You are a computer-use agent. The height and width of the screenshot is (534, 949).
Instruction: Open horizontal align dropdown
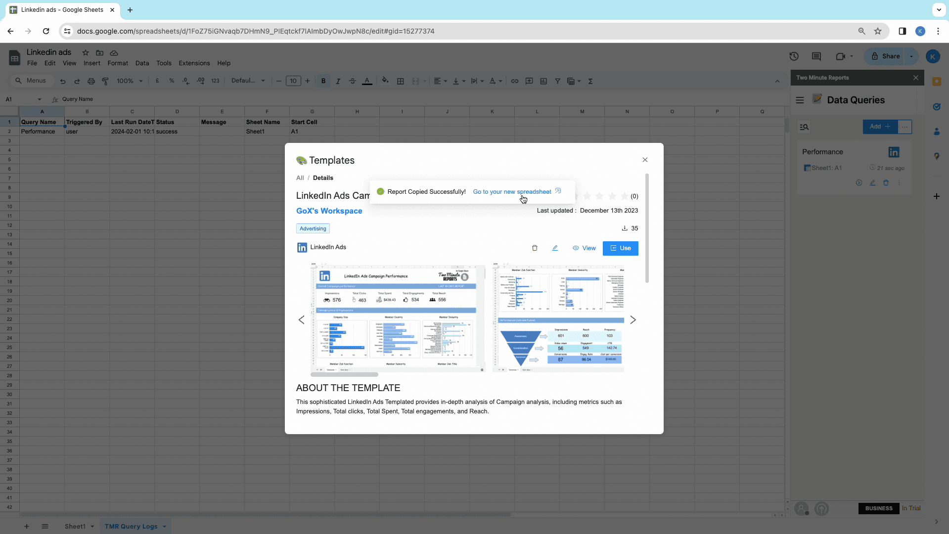click(440, 81)
